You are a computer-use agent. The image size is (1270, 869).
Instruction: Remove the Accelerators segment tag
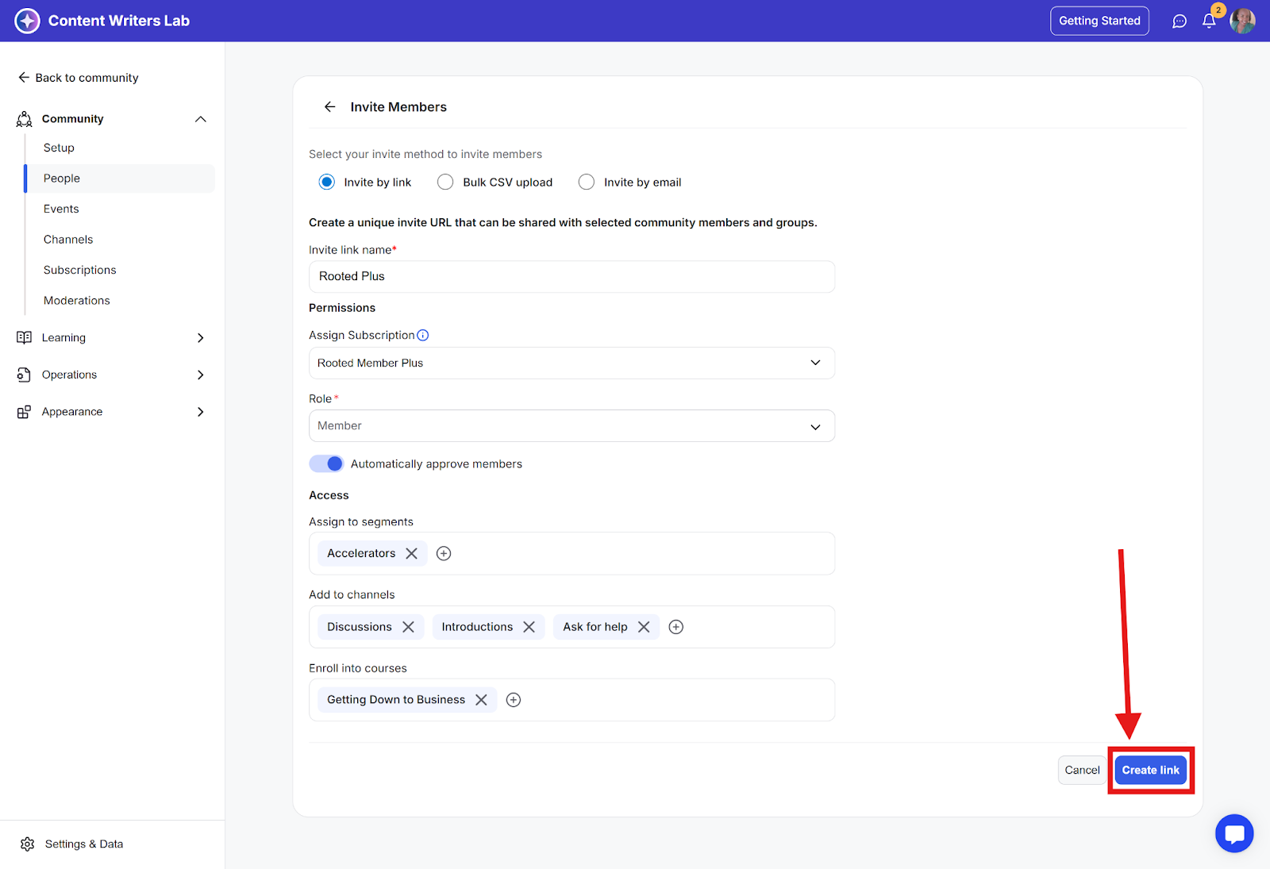click(x=411, y=553)
